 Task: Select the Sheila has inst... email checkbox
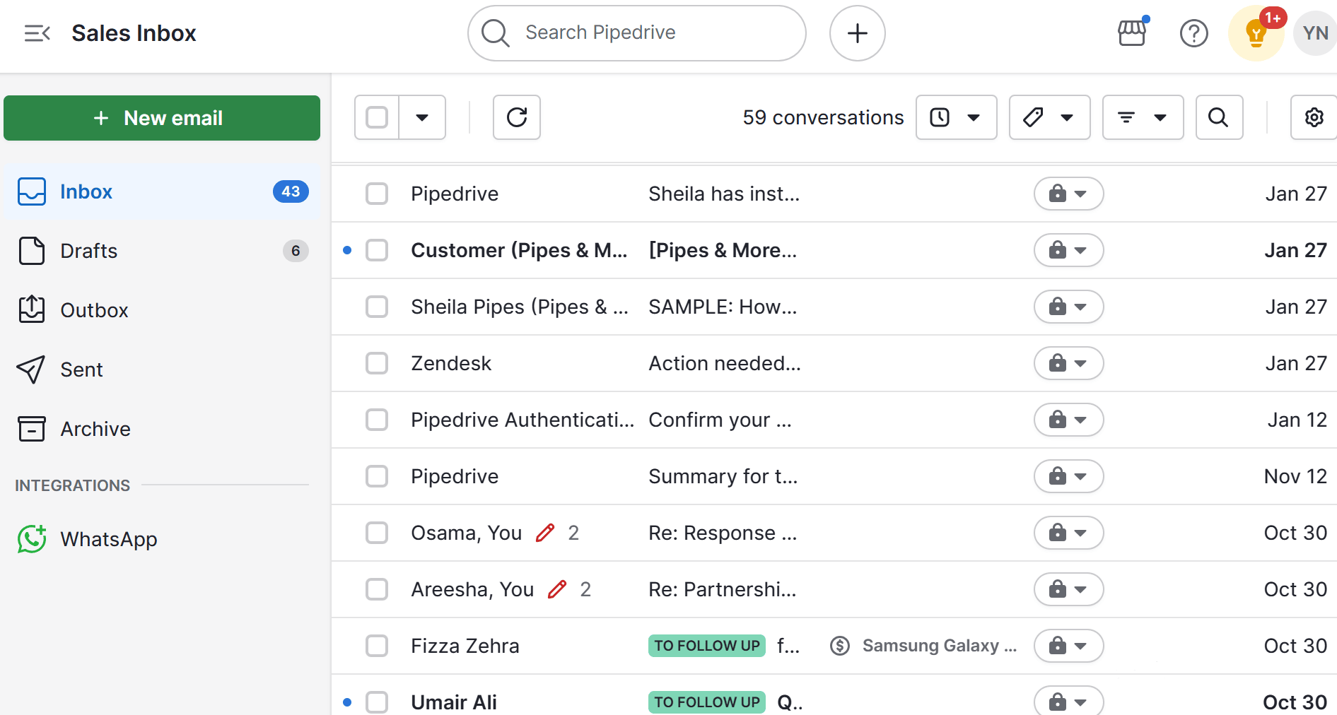point(377,194)
